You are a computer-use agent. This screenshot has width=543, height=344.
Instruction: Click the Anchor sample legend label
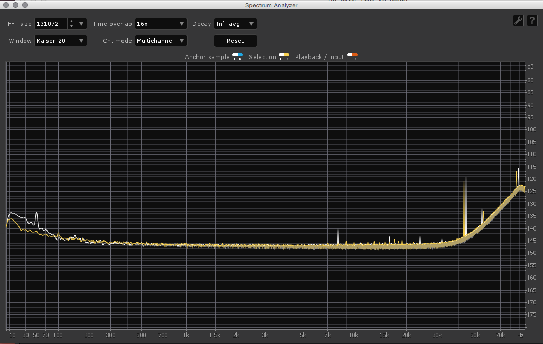207,57
